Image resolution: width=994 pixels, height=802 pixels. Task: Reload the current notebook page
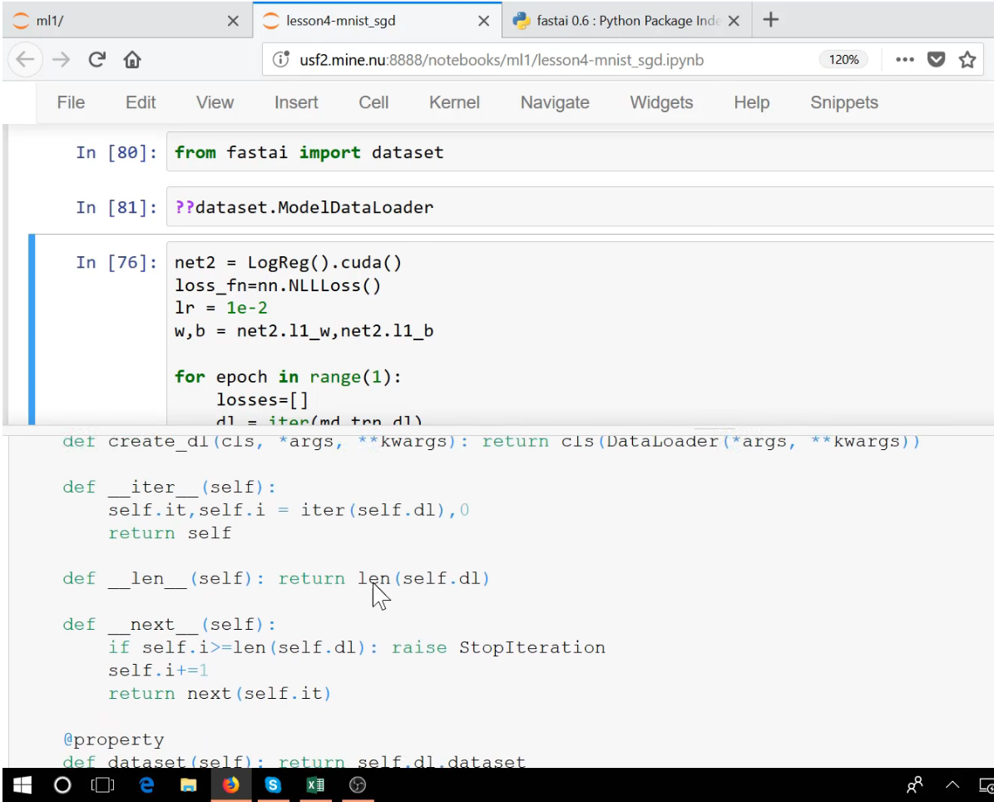tap(96, 59)
